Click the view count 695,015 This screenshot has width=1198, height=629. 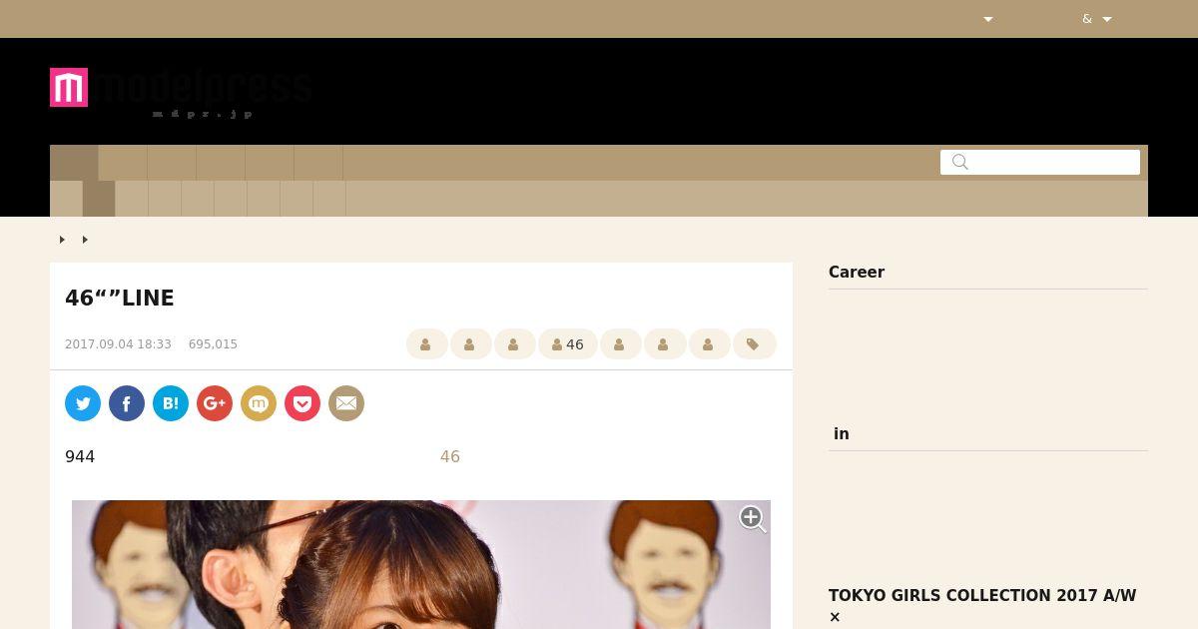pyautogui.click(x=213, y=344)
